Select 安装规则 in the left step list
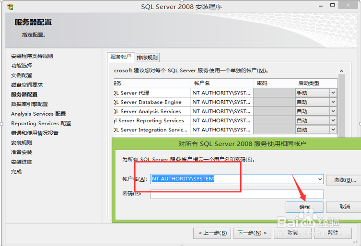Image resolution: width=361 pixels, height=246 pixels. click(22, 143)
